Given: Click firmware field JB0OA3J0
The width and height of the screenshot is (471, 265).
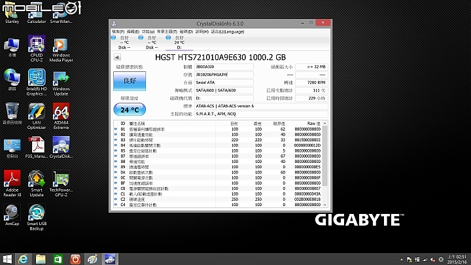Looking at the screenshot, I should (224, 67).
